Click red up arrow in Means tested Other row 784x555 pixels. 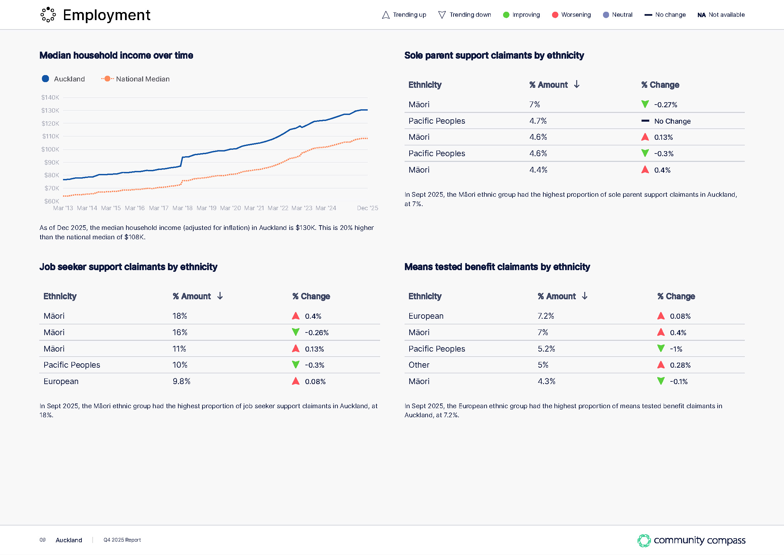coord(661,365)
